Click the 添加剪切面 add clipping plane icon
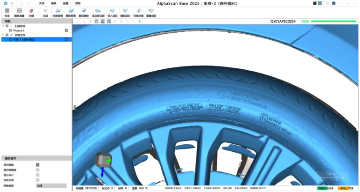The height and width of the screenshot is (192, 360). click(98, 12)
